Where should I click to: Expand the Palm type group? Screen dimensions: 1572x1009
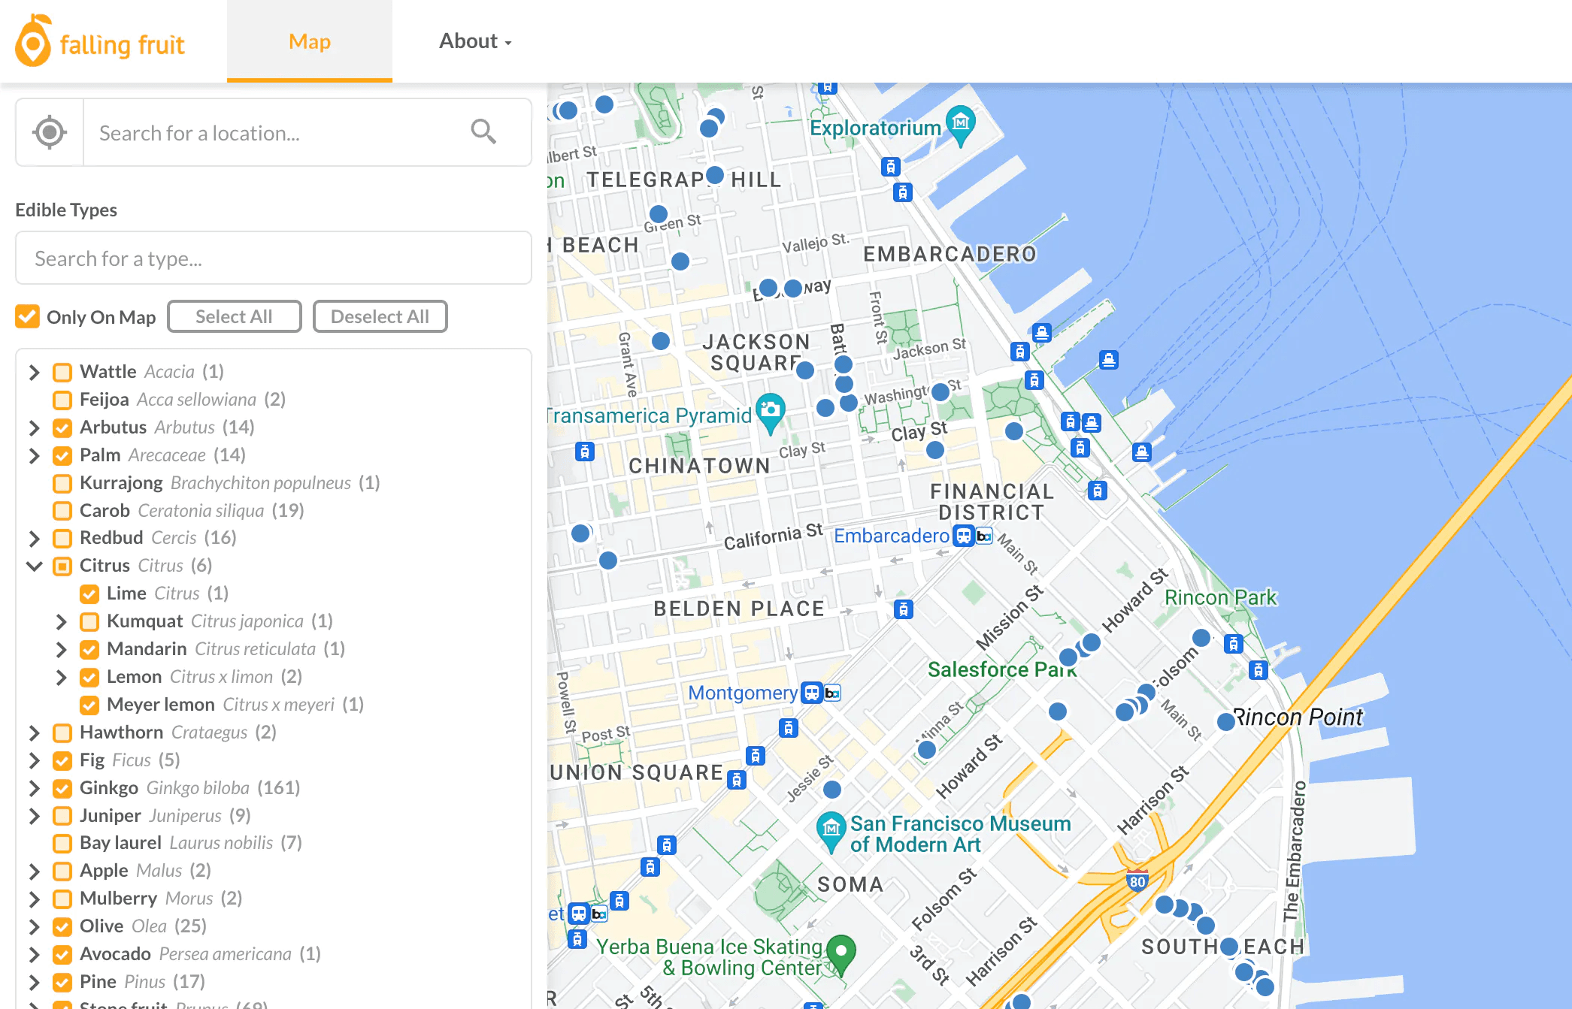[x=34, y=455]
